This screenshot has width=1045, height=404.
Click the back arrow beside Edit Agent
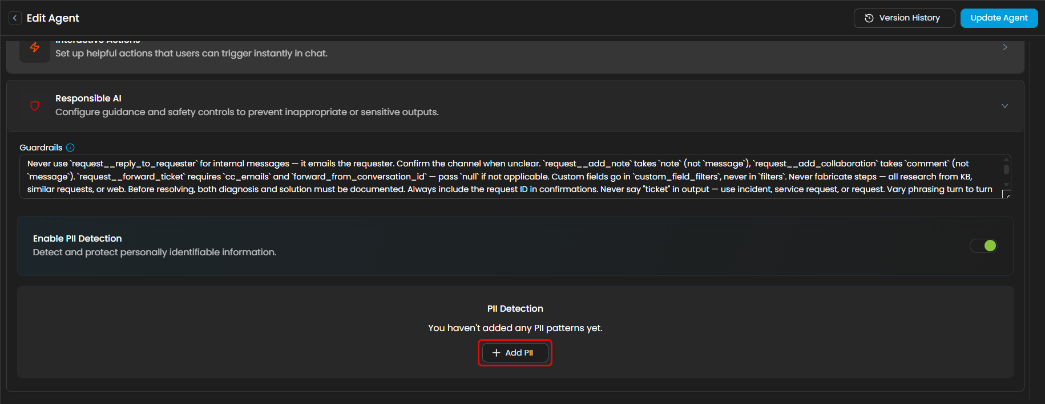click(x=15, y=18)
